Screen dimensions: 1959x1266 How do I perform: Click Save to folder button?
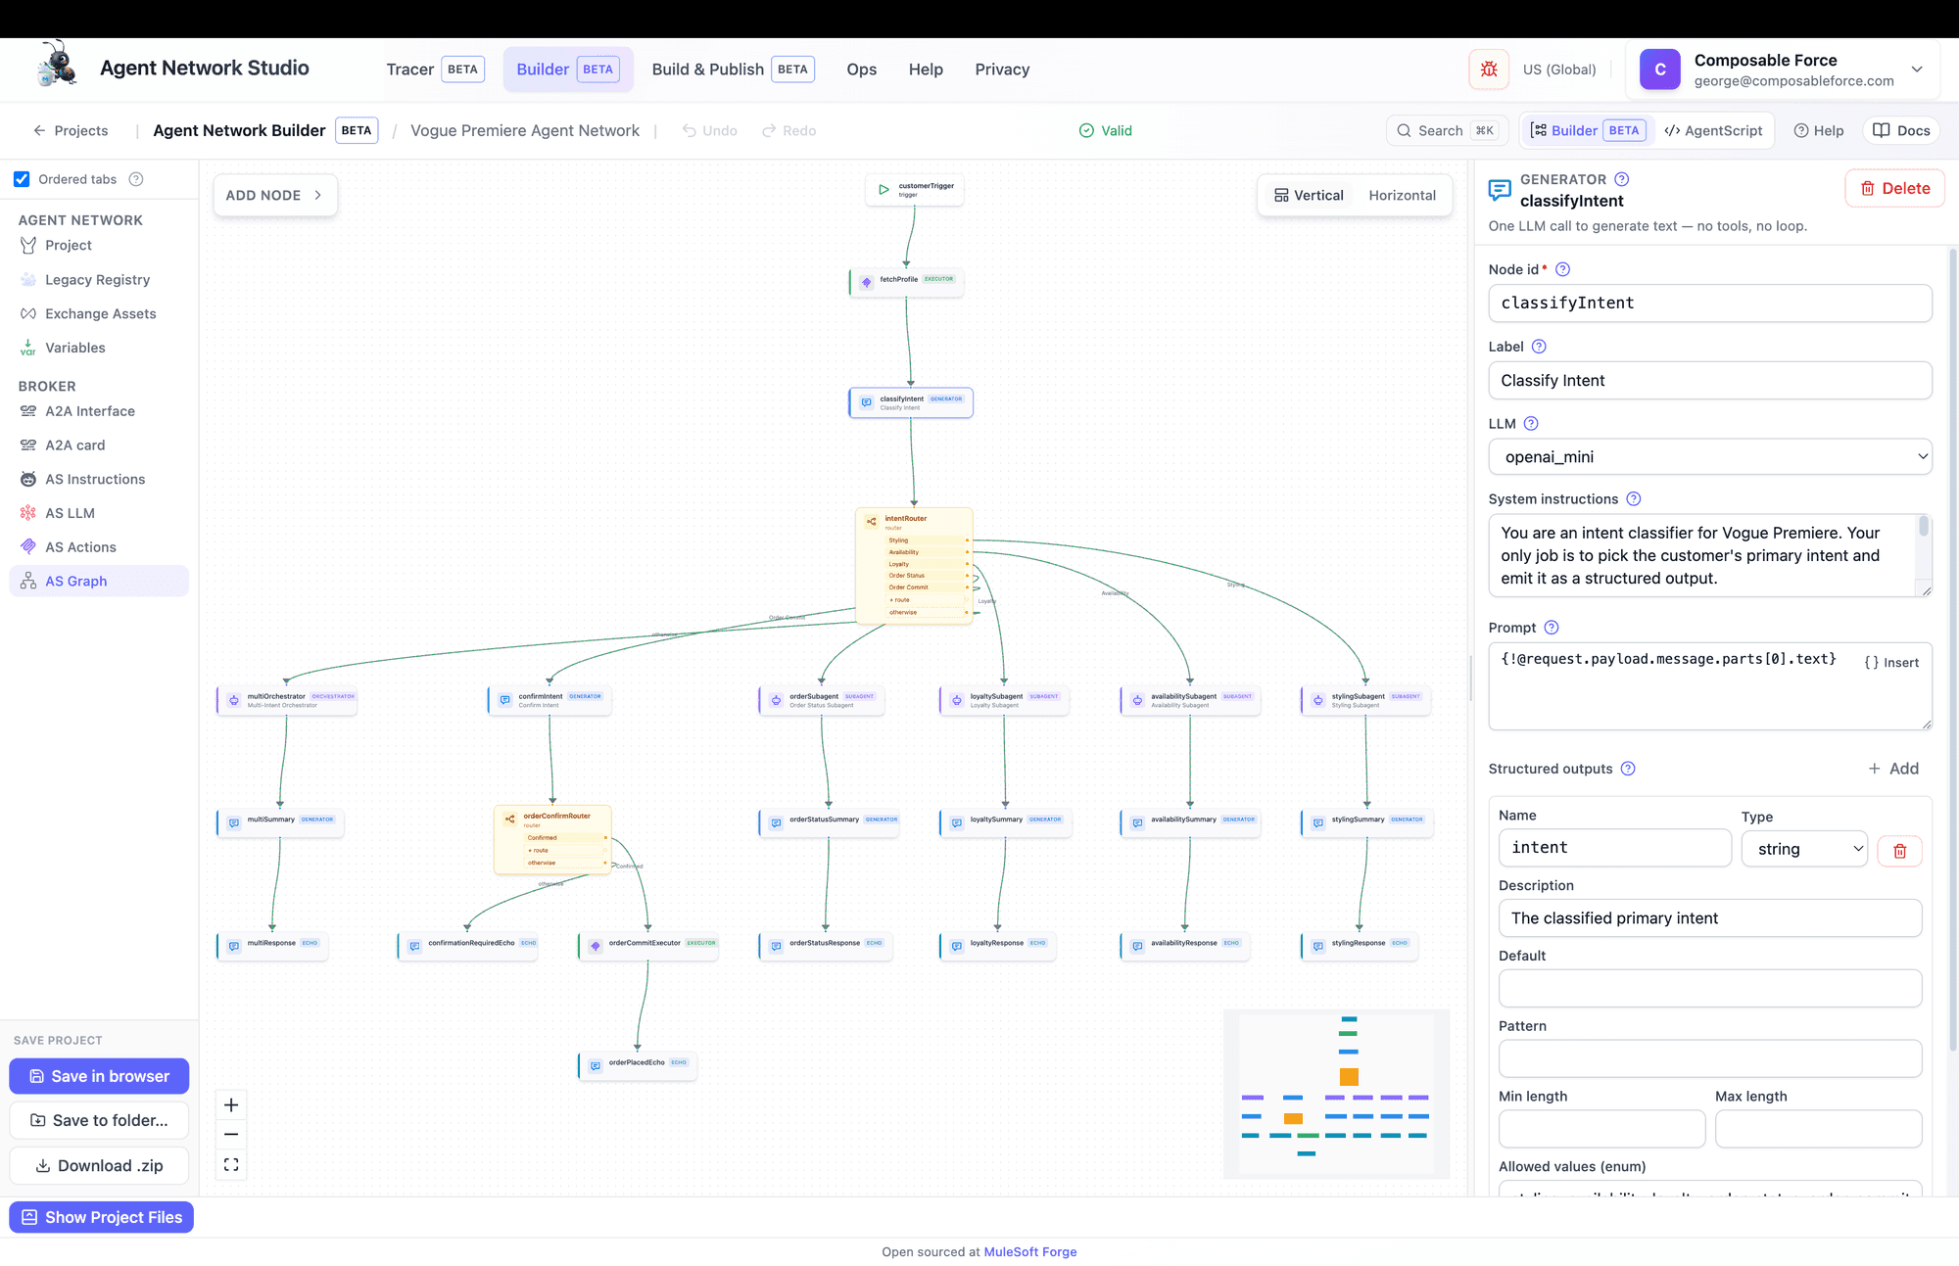point(99,1120)
